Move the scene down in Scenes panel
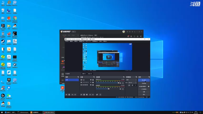 75,94
